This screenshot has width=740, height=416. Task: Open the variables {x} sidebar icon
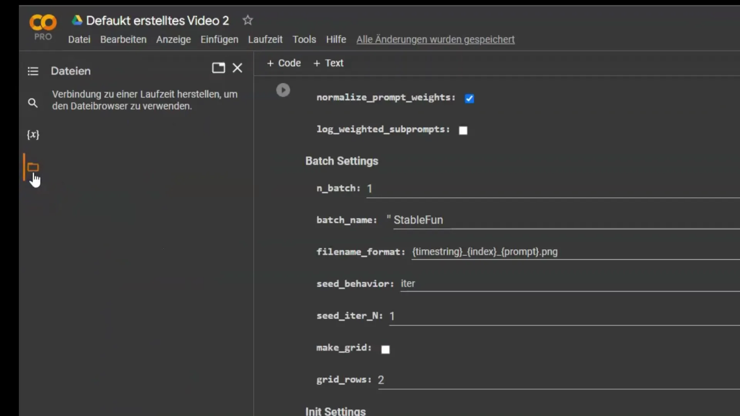coord(33,134)
